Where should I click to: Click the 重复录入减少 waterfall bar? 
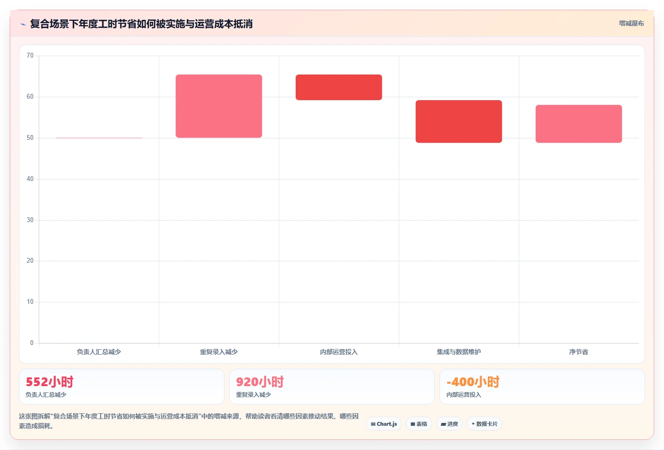click(219, 106)
